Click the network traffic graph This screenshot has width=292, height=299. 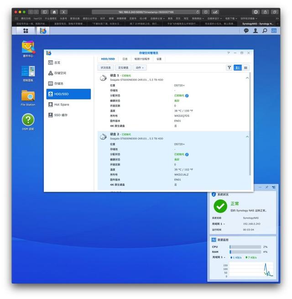[250, 269]
